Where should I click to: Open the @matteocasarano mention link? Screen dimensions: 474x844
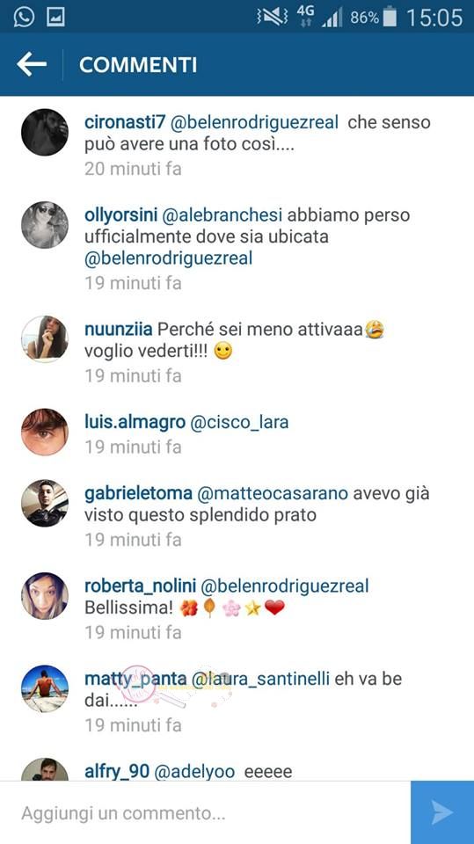point(273,493)
